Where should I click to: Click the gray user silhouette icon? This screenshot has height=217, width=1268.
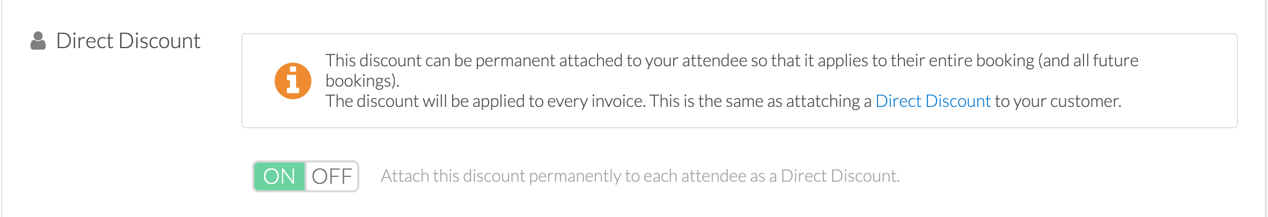click(38, 41)
